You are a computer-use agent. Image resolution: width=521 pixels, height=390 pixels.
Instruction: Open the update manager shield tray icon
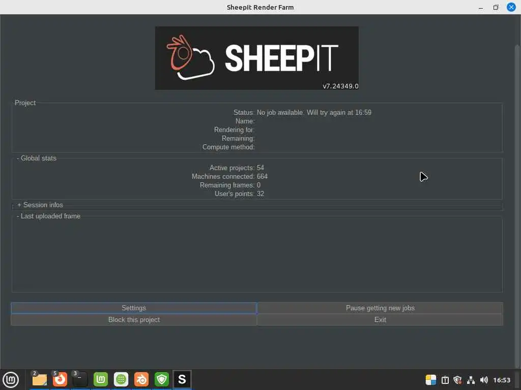pos(457,380)
